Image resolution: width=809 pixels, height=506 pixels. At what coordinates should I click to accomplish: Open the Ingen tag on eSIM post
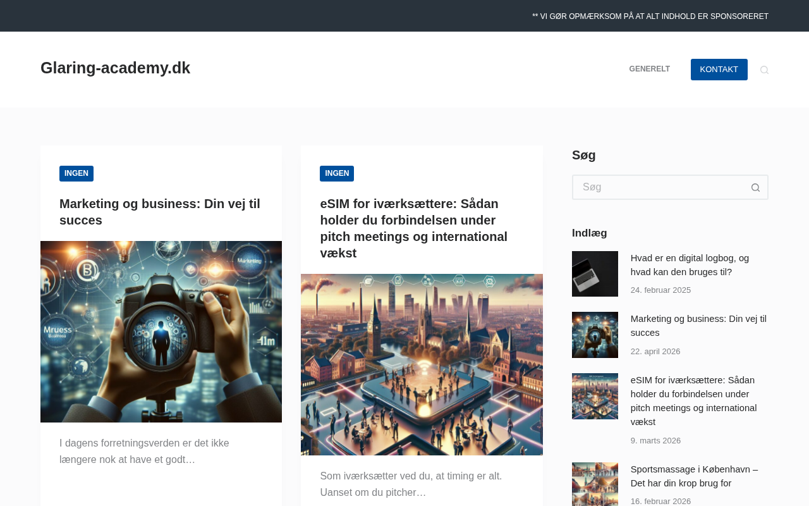tap(337, 173)
